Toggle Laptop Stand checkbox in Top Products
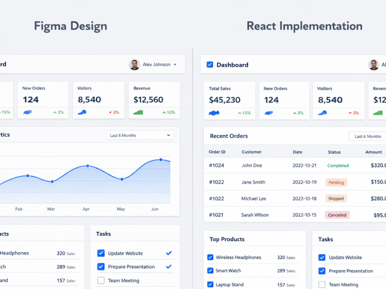This screenshot has height=289, width=386. pyautogui.click(x=210, y=285)
